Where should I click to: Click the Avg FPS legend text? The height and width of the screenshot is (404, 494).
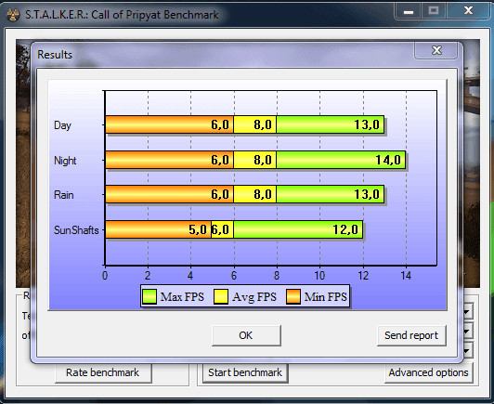point(253,297)
